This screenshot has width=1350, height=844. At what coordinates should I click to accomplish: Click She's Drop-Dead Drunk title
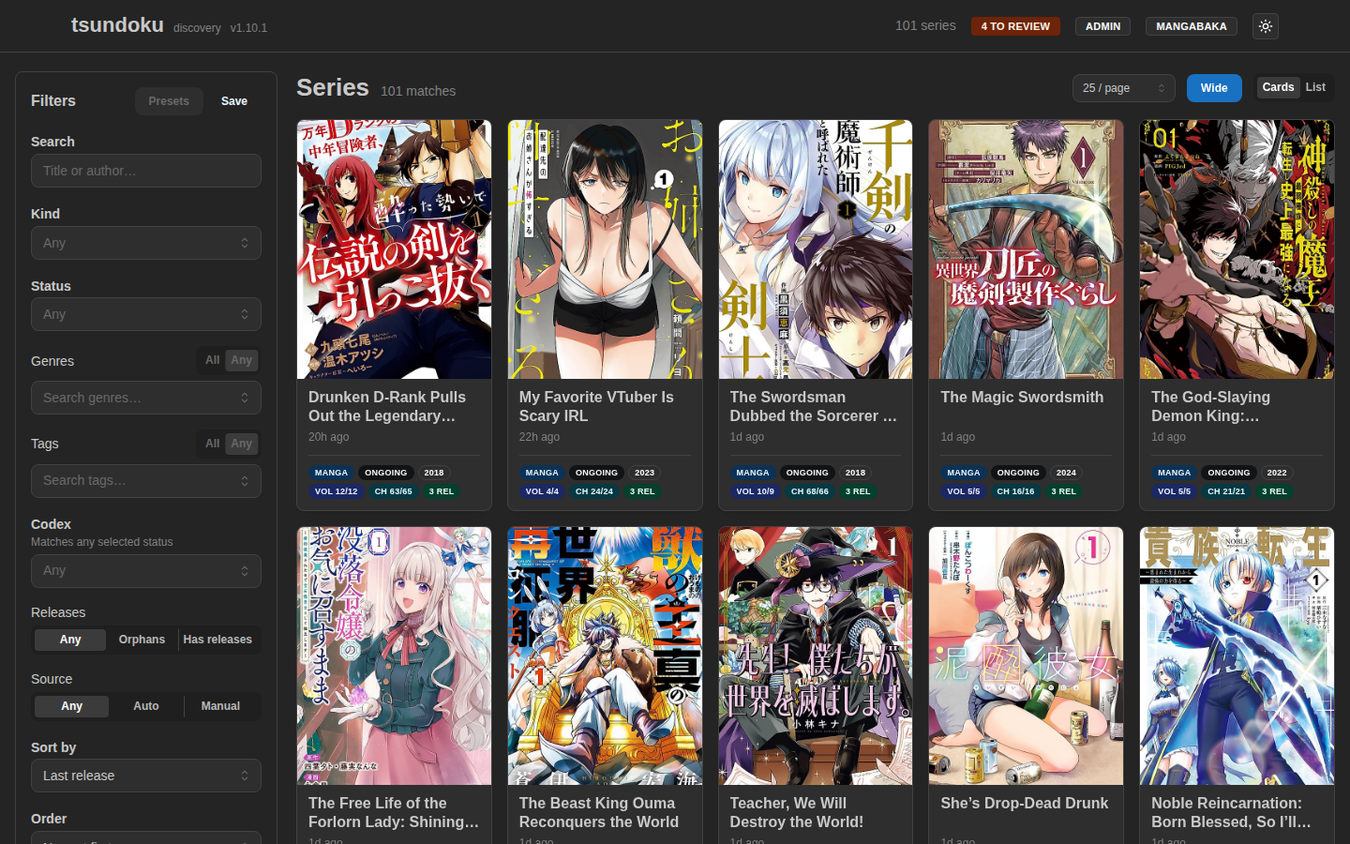pyautogui.click(x=1024, y=804)
